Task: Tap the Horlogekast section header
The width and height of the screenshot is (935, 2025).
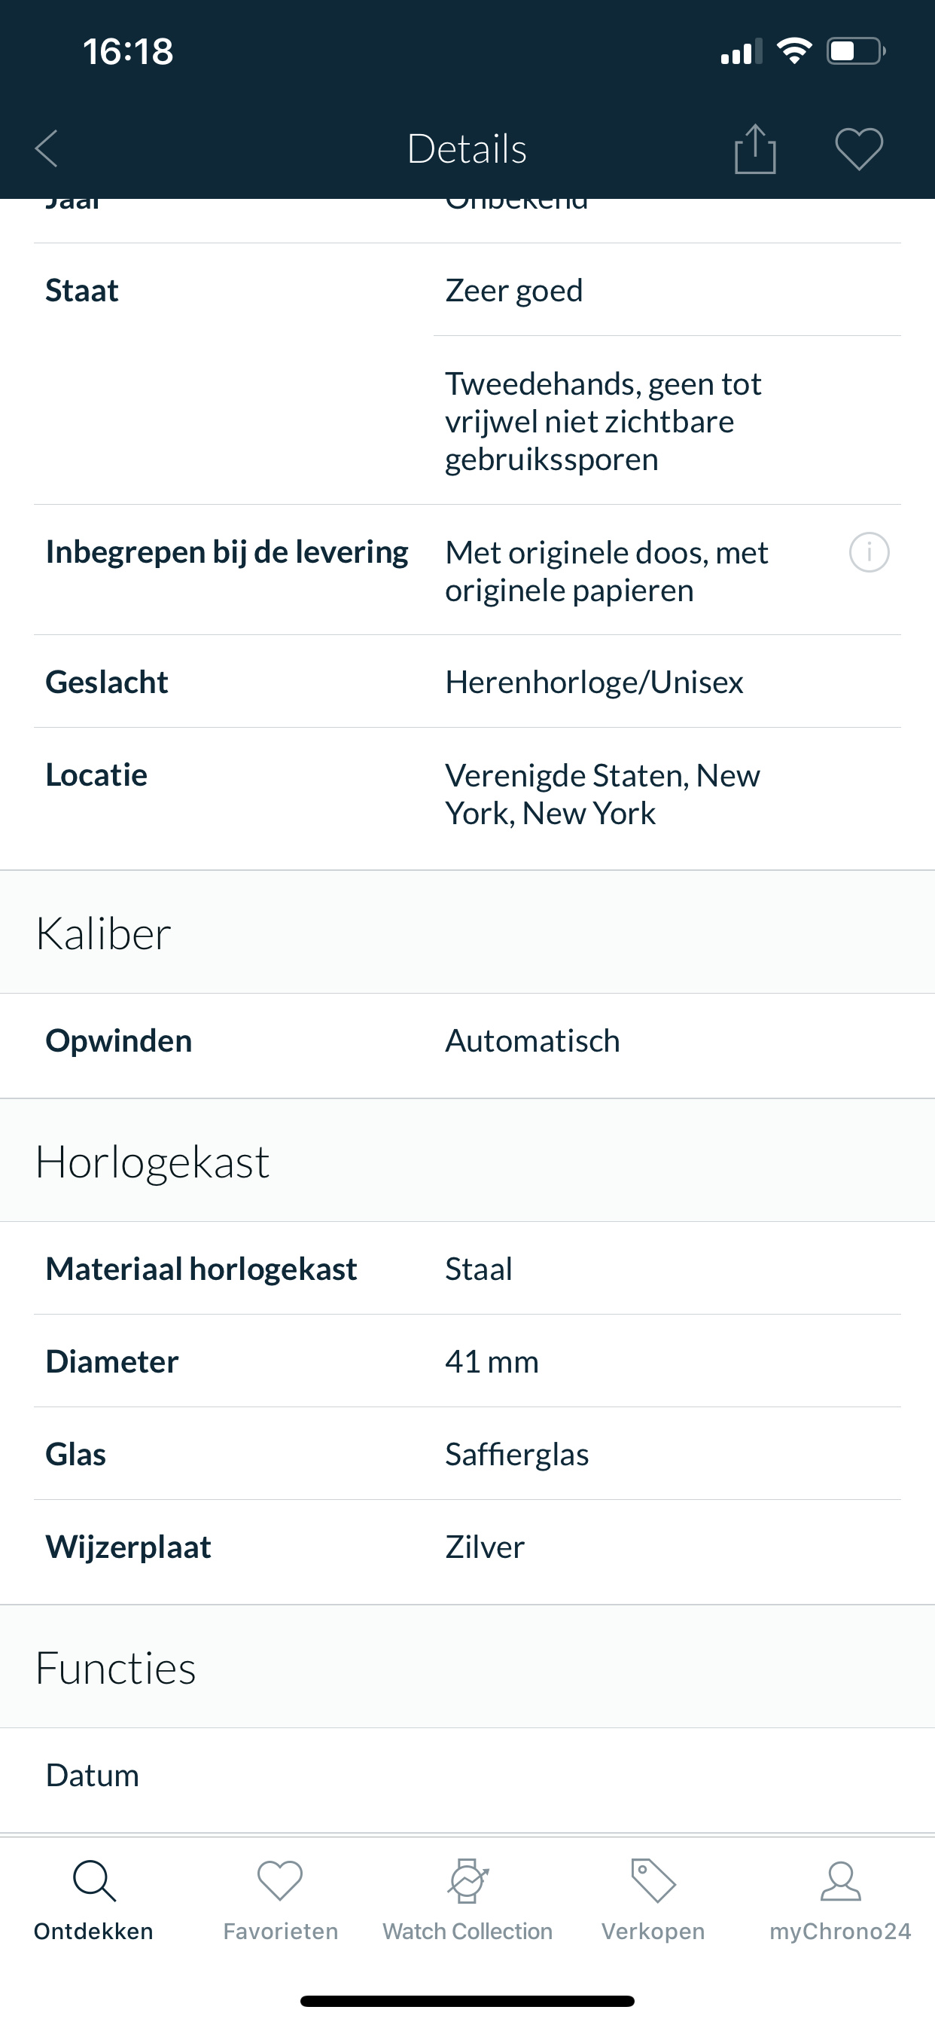Action: click(467, 1161)
